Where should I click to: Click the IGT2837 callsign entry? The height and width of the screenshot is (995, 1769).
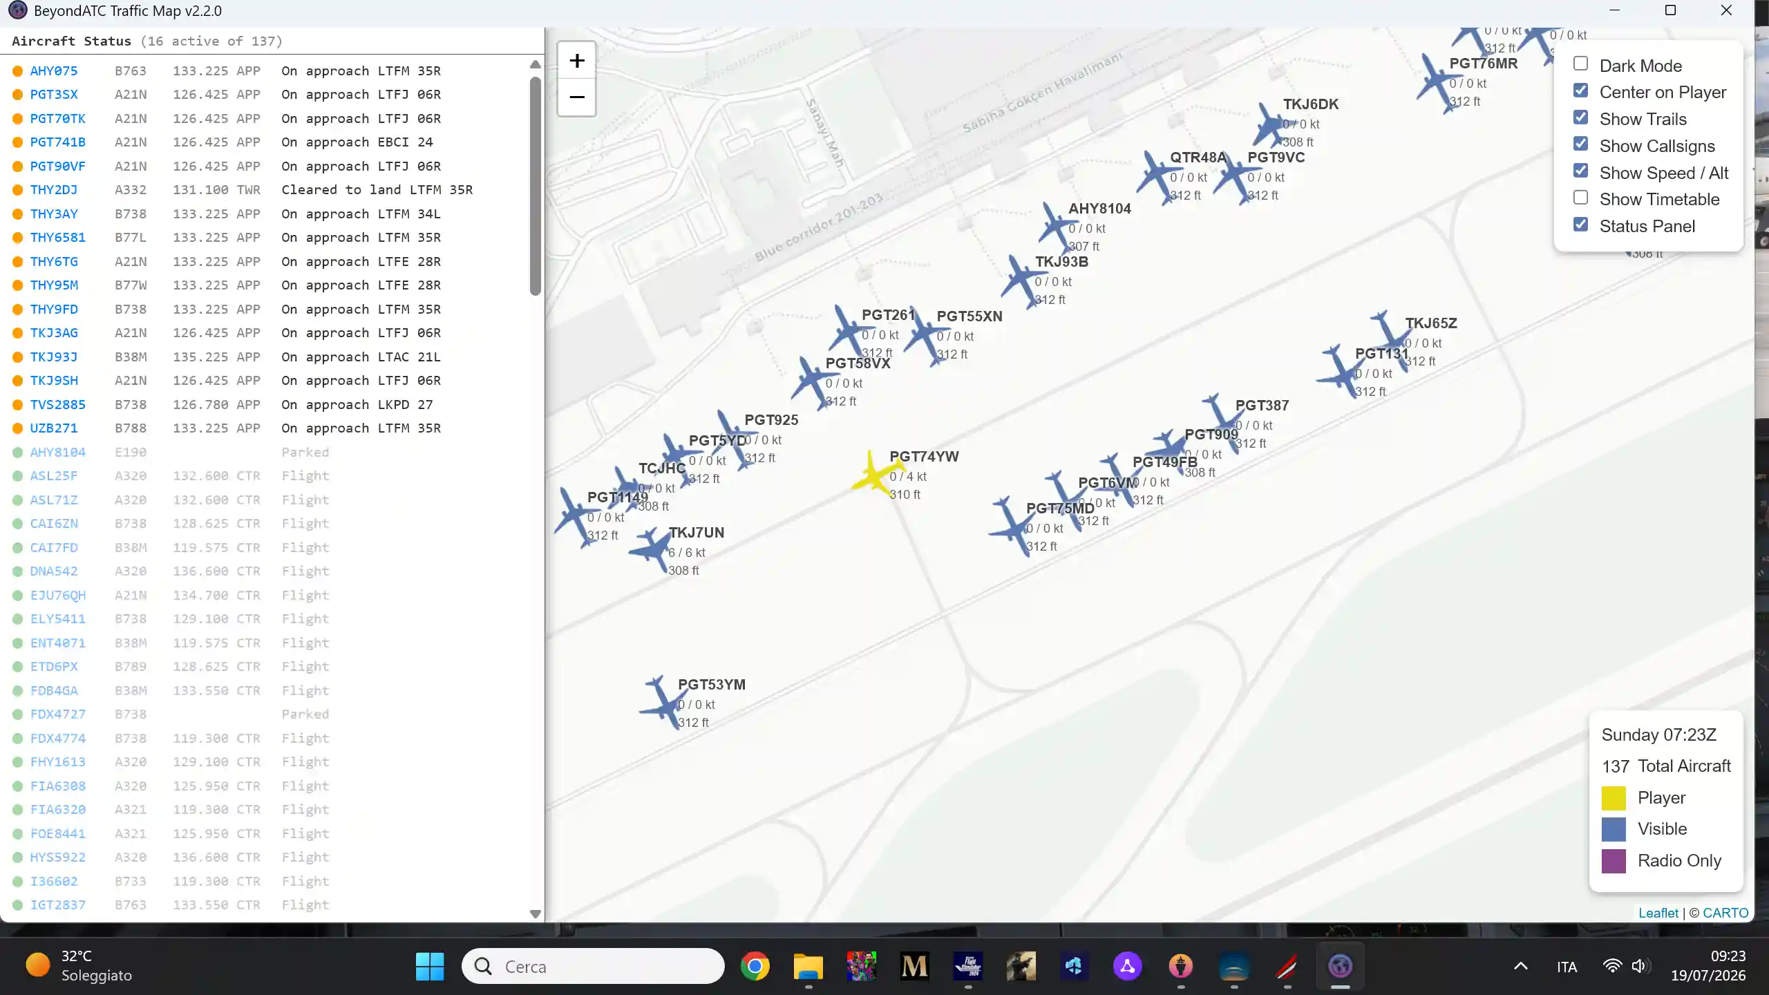[x=58, y=904]
